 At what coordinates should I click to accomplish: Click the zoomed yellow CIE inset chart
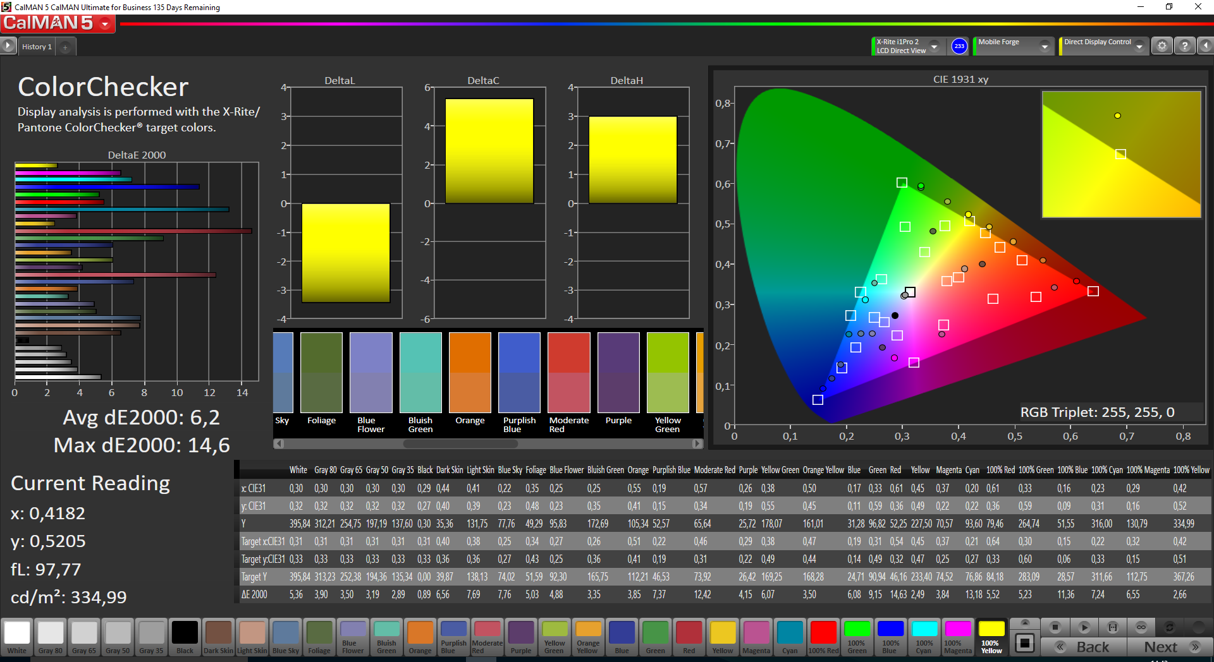coord(1121,154)
